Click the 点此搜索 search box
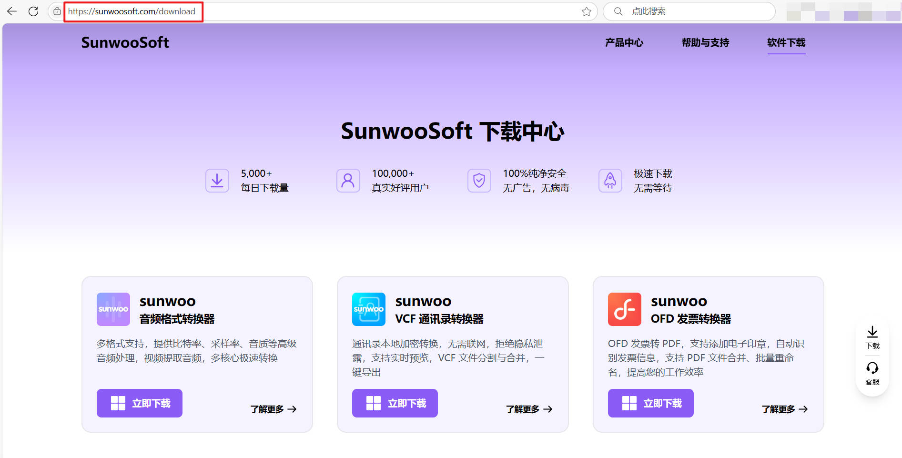Screen dimensions: 902x458 689,11
